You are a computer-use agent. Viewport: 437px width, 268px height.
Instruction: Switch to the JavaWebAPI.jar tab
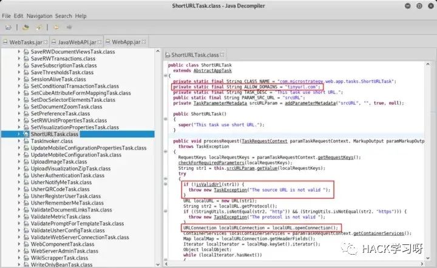[x=75, y=42]
